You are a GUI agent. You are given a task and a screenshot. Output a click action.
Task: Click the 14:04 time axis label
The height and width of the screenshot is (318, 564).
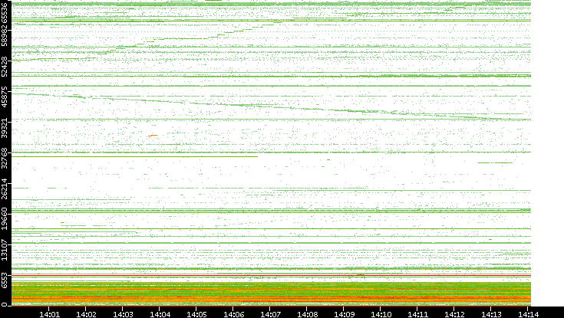pyautogui.click(x=160, y=313)
